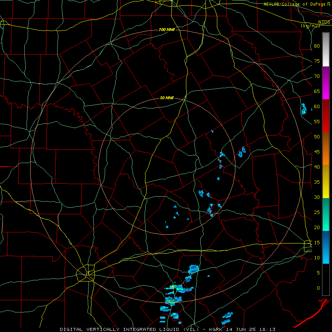Pick the yellow segment of the color bar
332x332 pixels.
[326, 181]
